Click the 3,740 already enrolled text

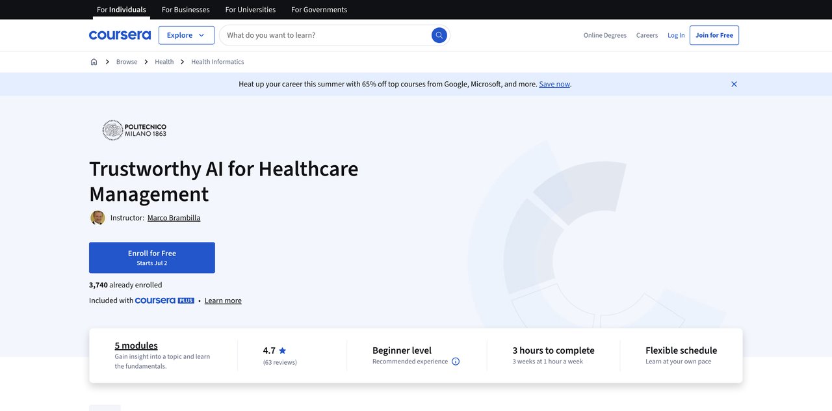125,285
